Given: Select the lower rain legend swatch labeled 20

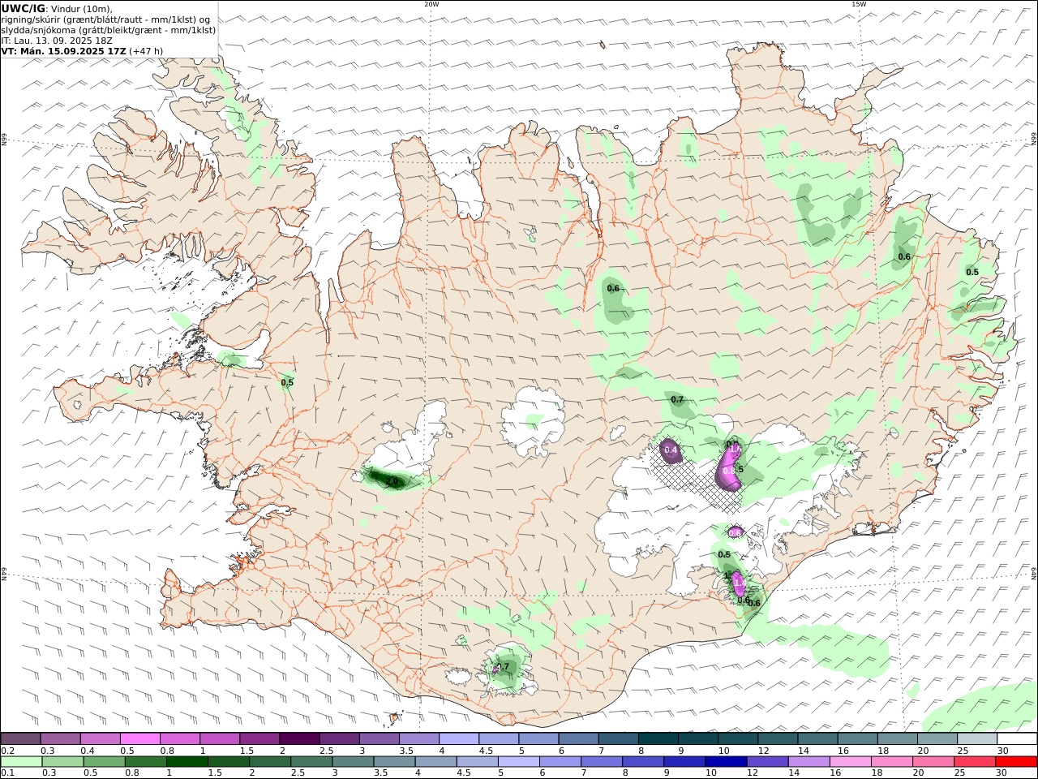Looking at the screenshot, I should pos(932,762).
